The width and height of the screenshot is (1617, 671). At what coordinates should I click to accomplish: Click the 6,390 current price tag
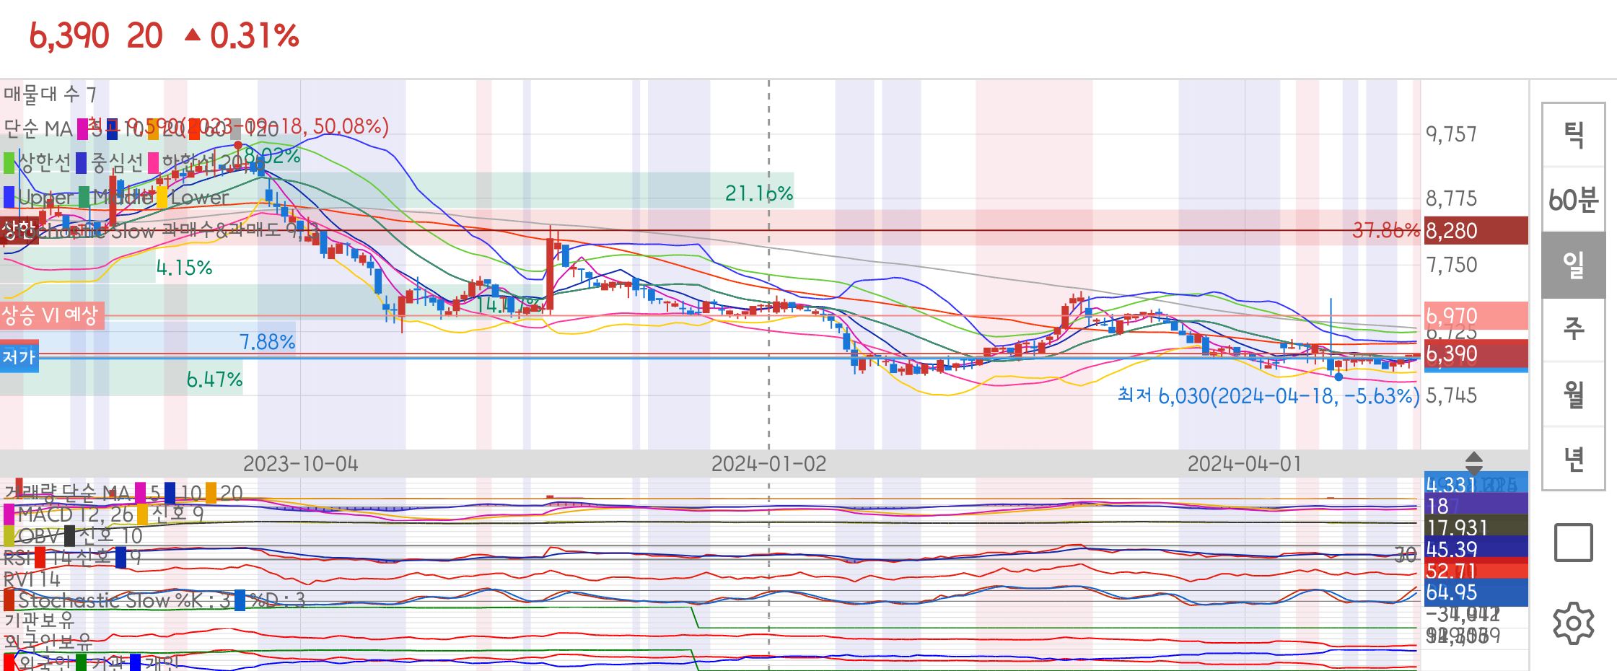1475,354
